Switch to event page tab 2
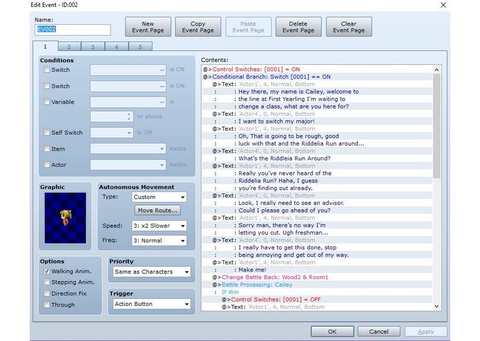Image resolution: width=480 pixels, height=341 pixels. [69, 47]
